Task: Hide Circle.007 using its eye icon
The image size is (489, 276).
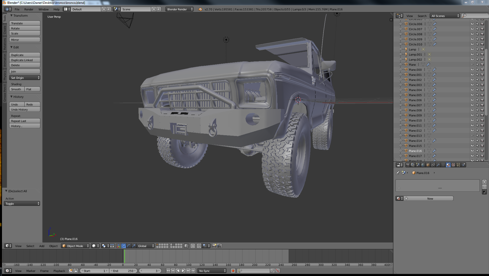Action: point(472,29)
